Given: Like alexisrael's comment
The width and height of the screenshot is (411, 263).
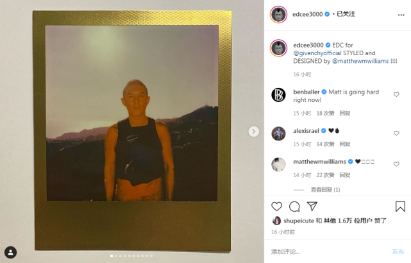Looking at the screenshot, I should click(x=396, y=133).
